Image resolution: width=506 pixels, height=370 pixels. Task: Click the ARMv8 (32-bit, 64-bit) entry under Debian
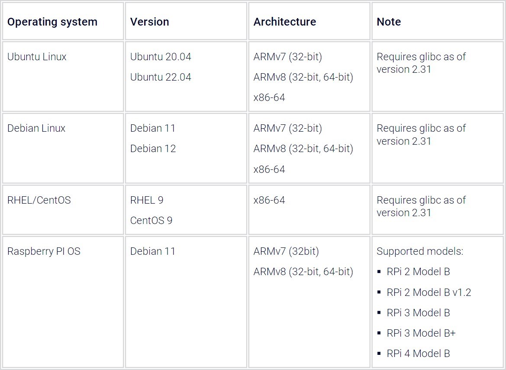tap(304, 149)
